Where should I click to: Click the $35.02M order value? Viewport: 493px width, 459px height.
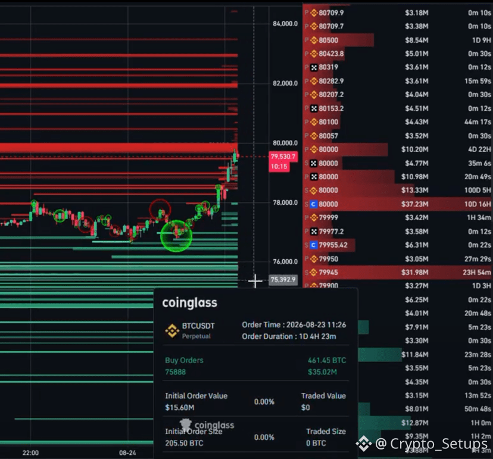pos(322,372)
